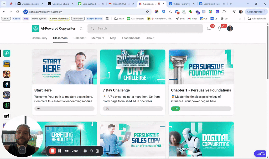Open the Lawyer Search bookmark
The image size is (269, 159).
(x=94, y=19)
